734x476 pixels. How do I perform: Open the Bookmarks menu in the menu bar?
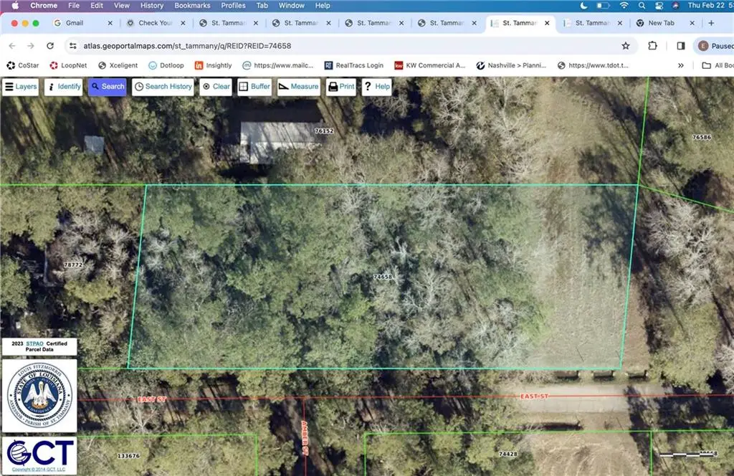(191, 6)
